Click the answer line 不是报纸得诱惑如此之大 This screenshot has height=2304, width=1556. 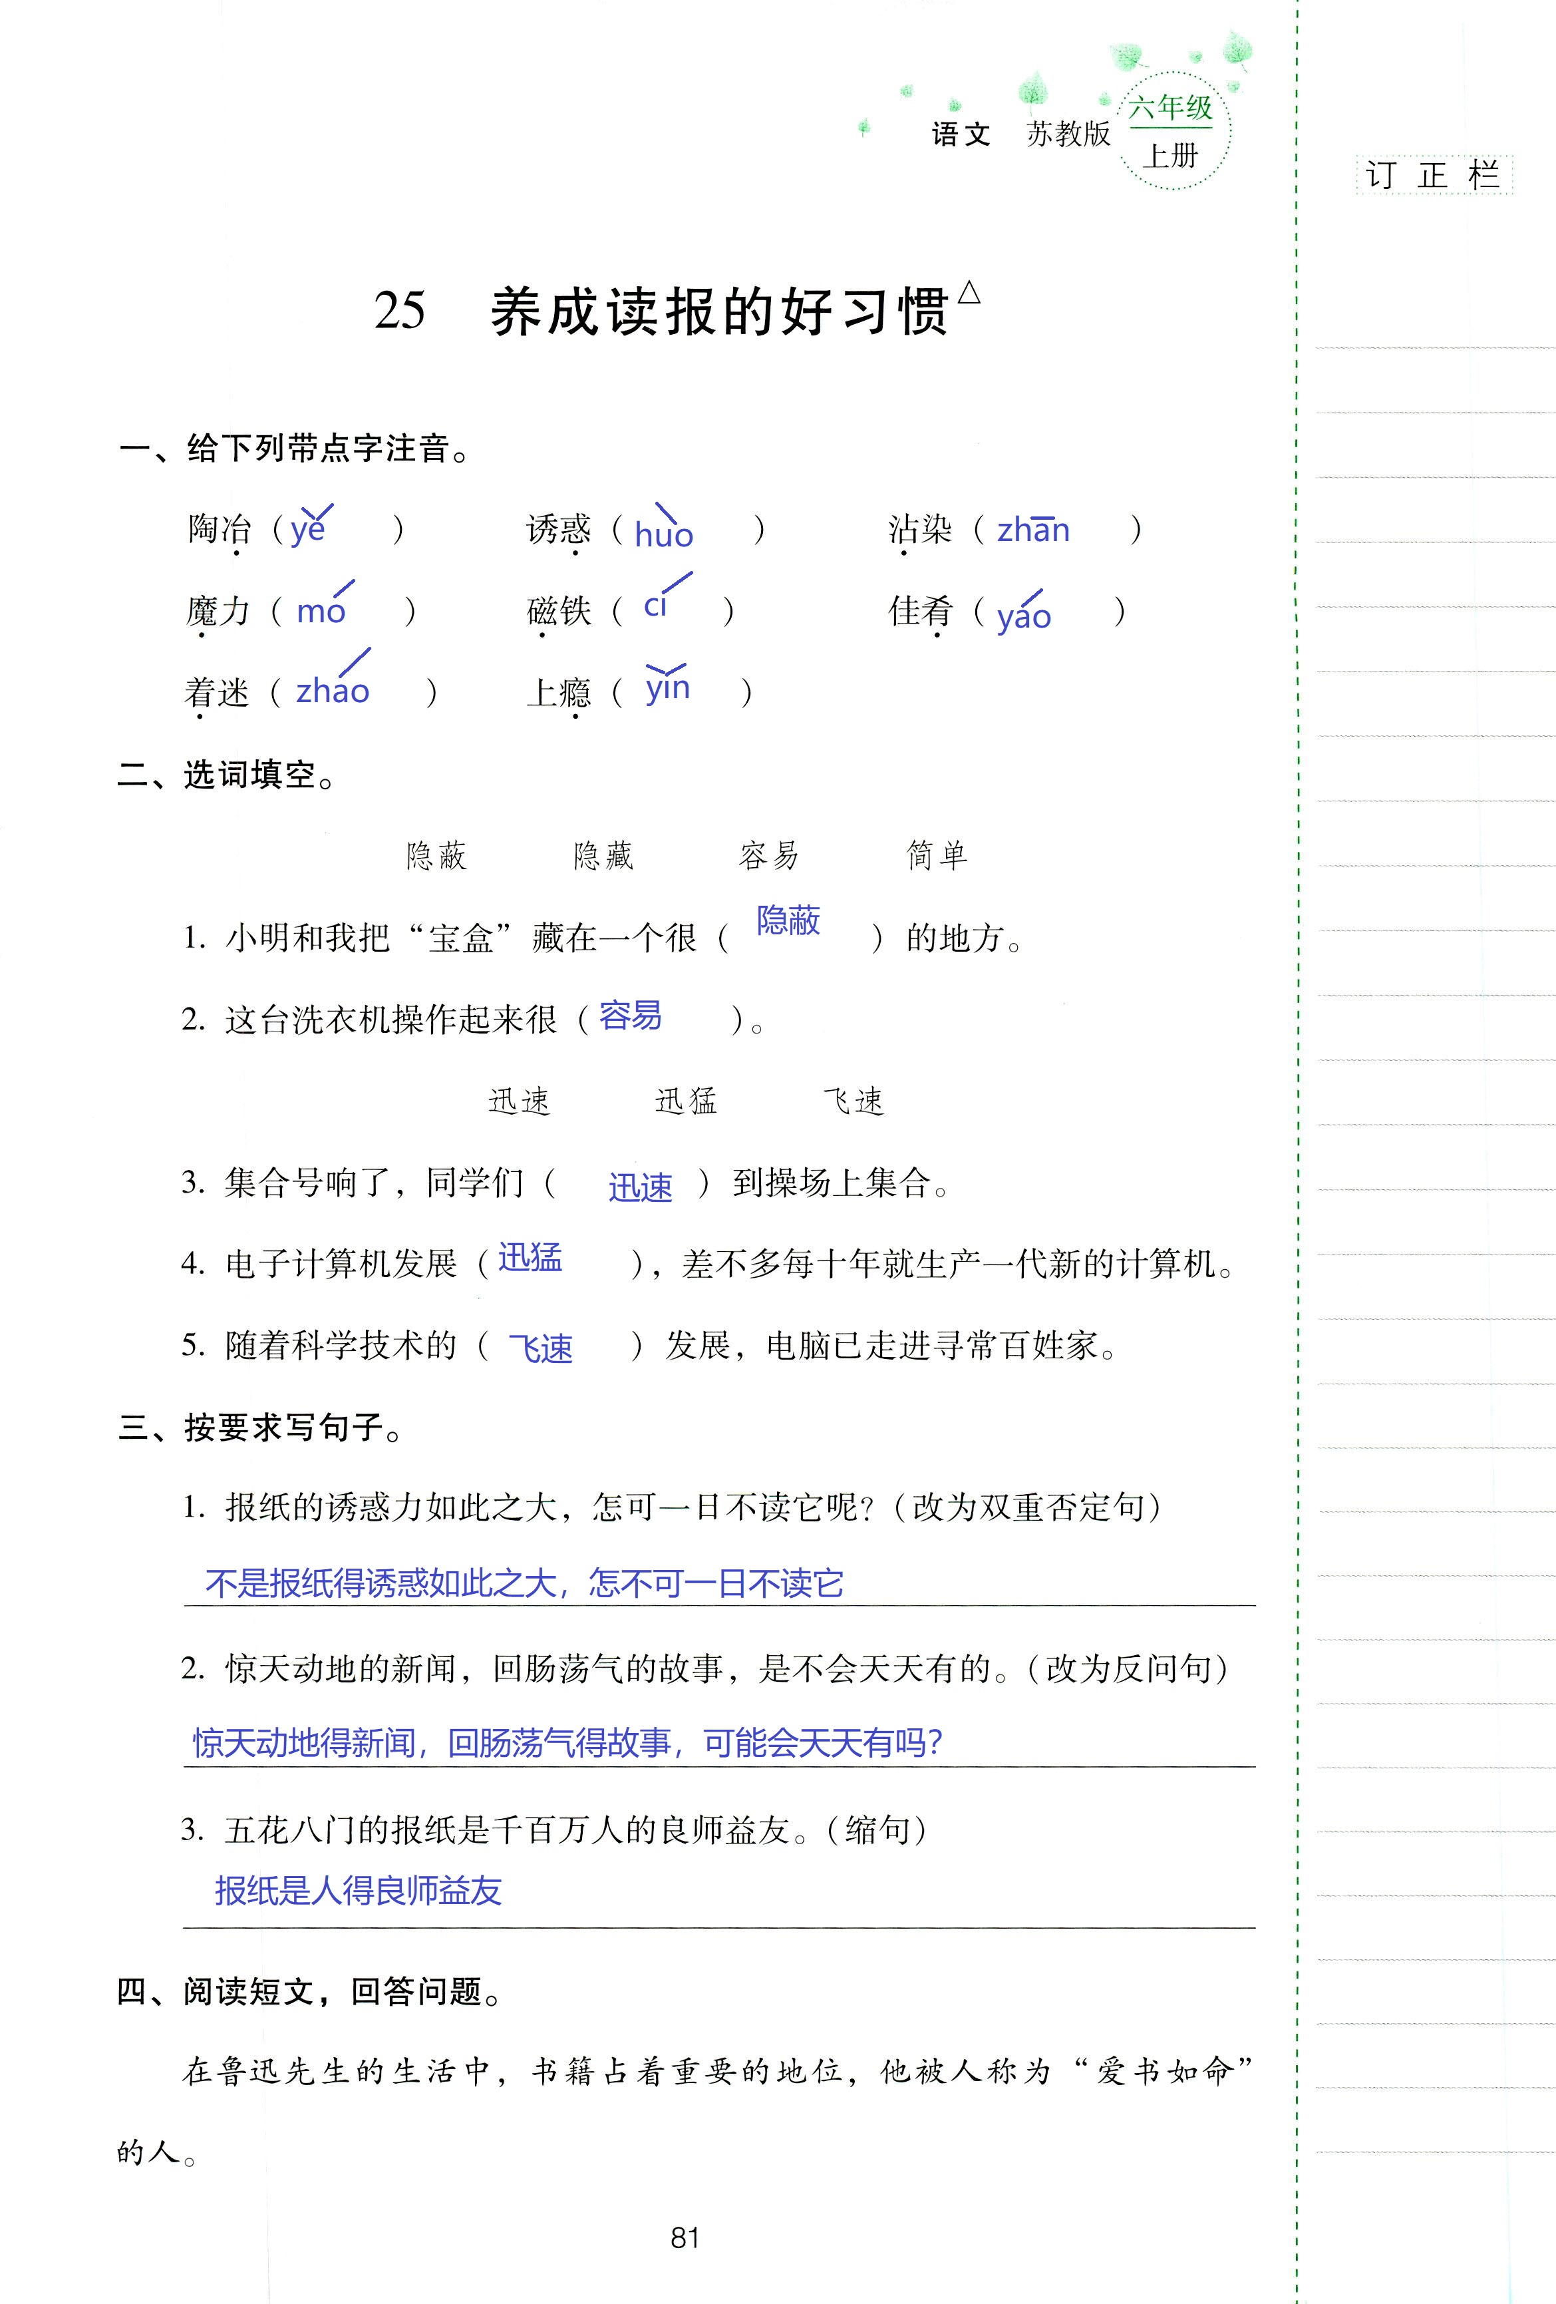[x=524, y=1583]
